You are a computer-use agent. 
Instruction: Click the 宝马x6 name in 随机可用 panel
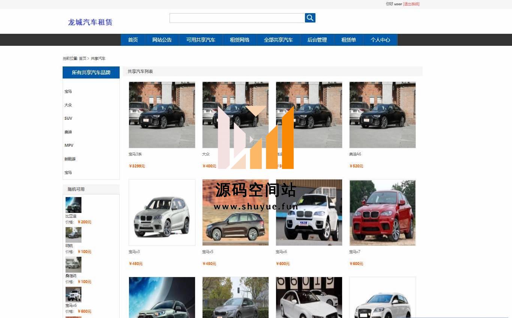click(x=71, y=306)
